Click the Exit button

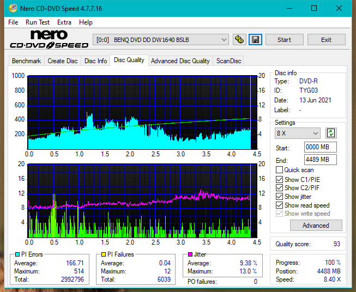(x=326, y=40)
